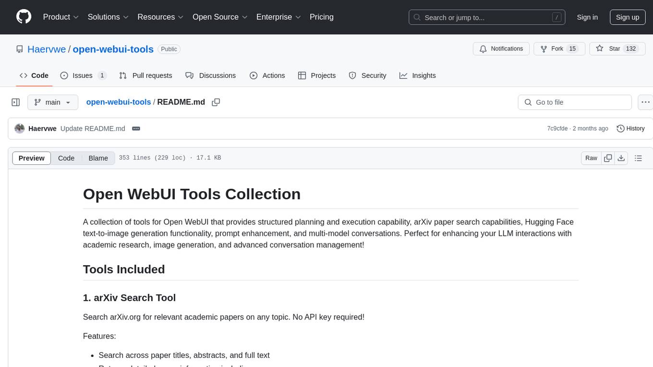The image size is (653, 367).
Task: Click the Fork count 15
Action: [x=572, y=49]
